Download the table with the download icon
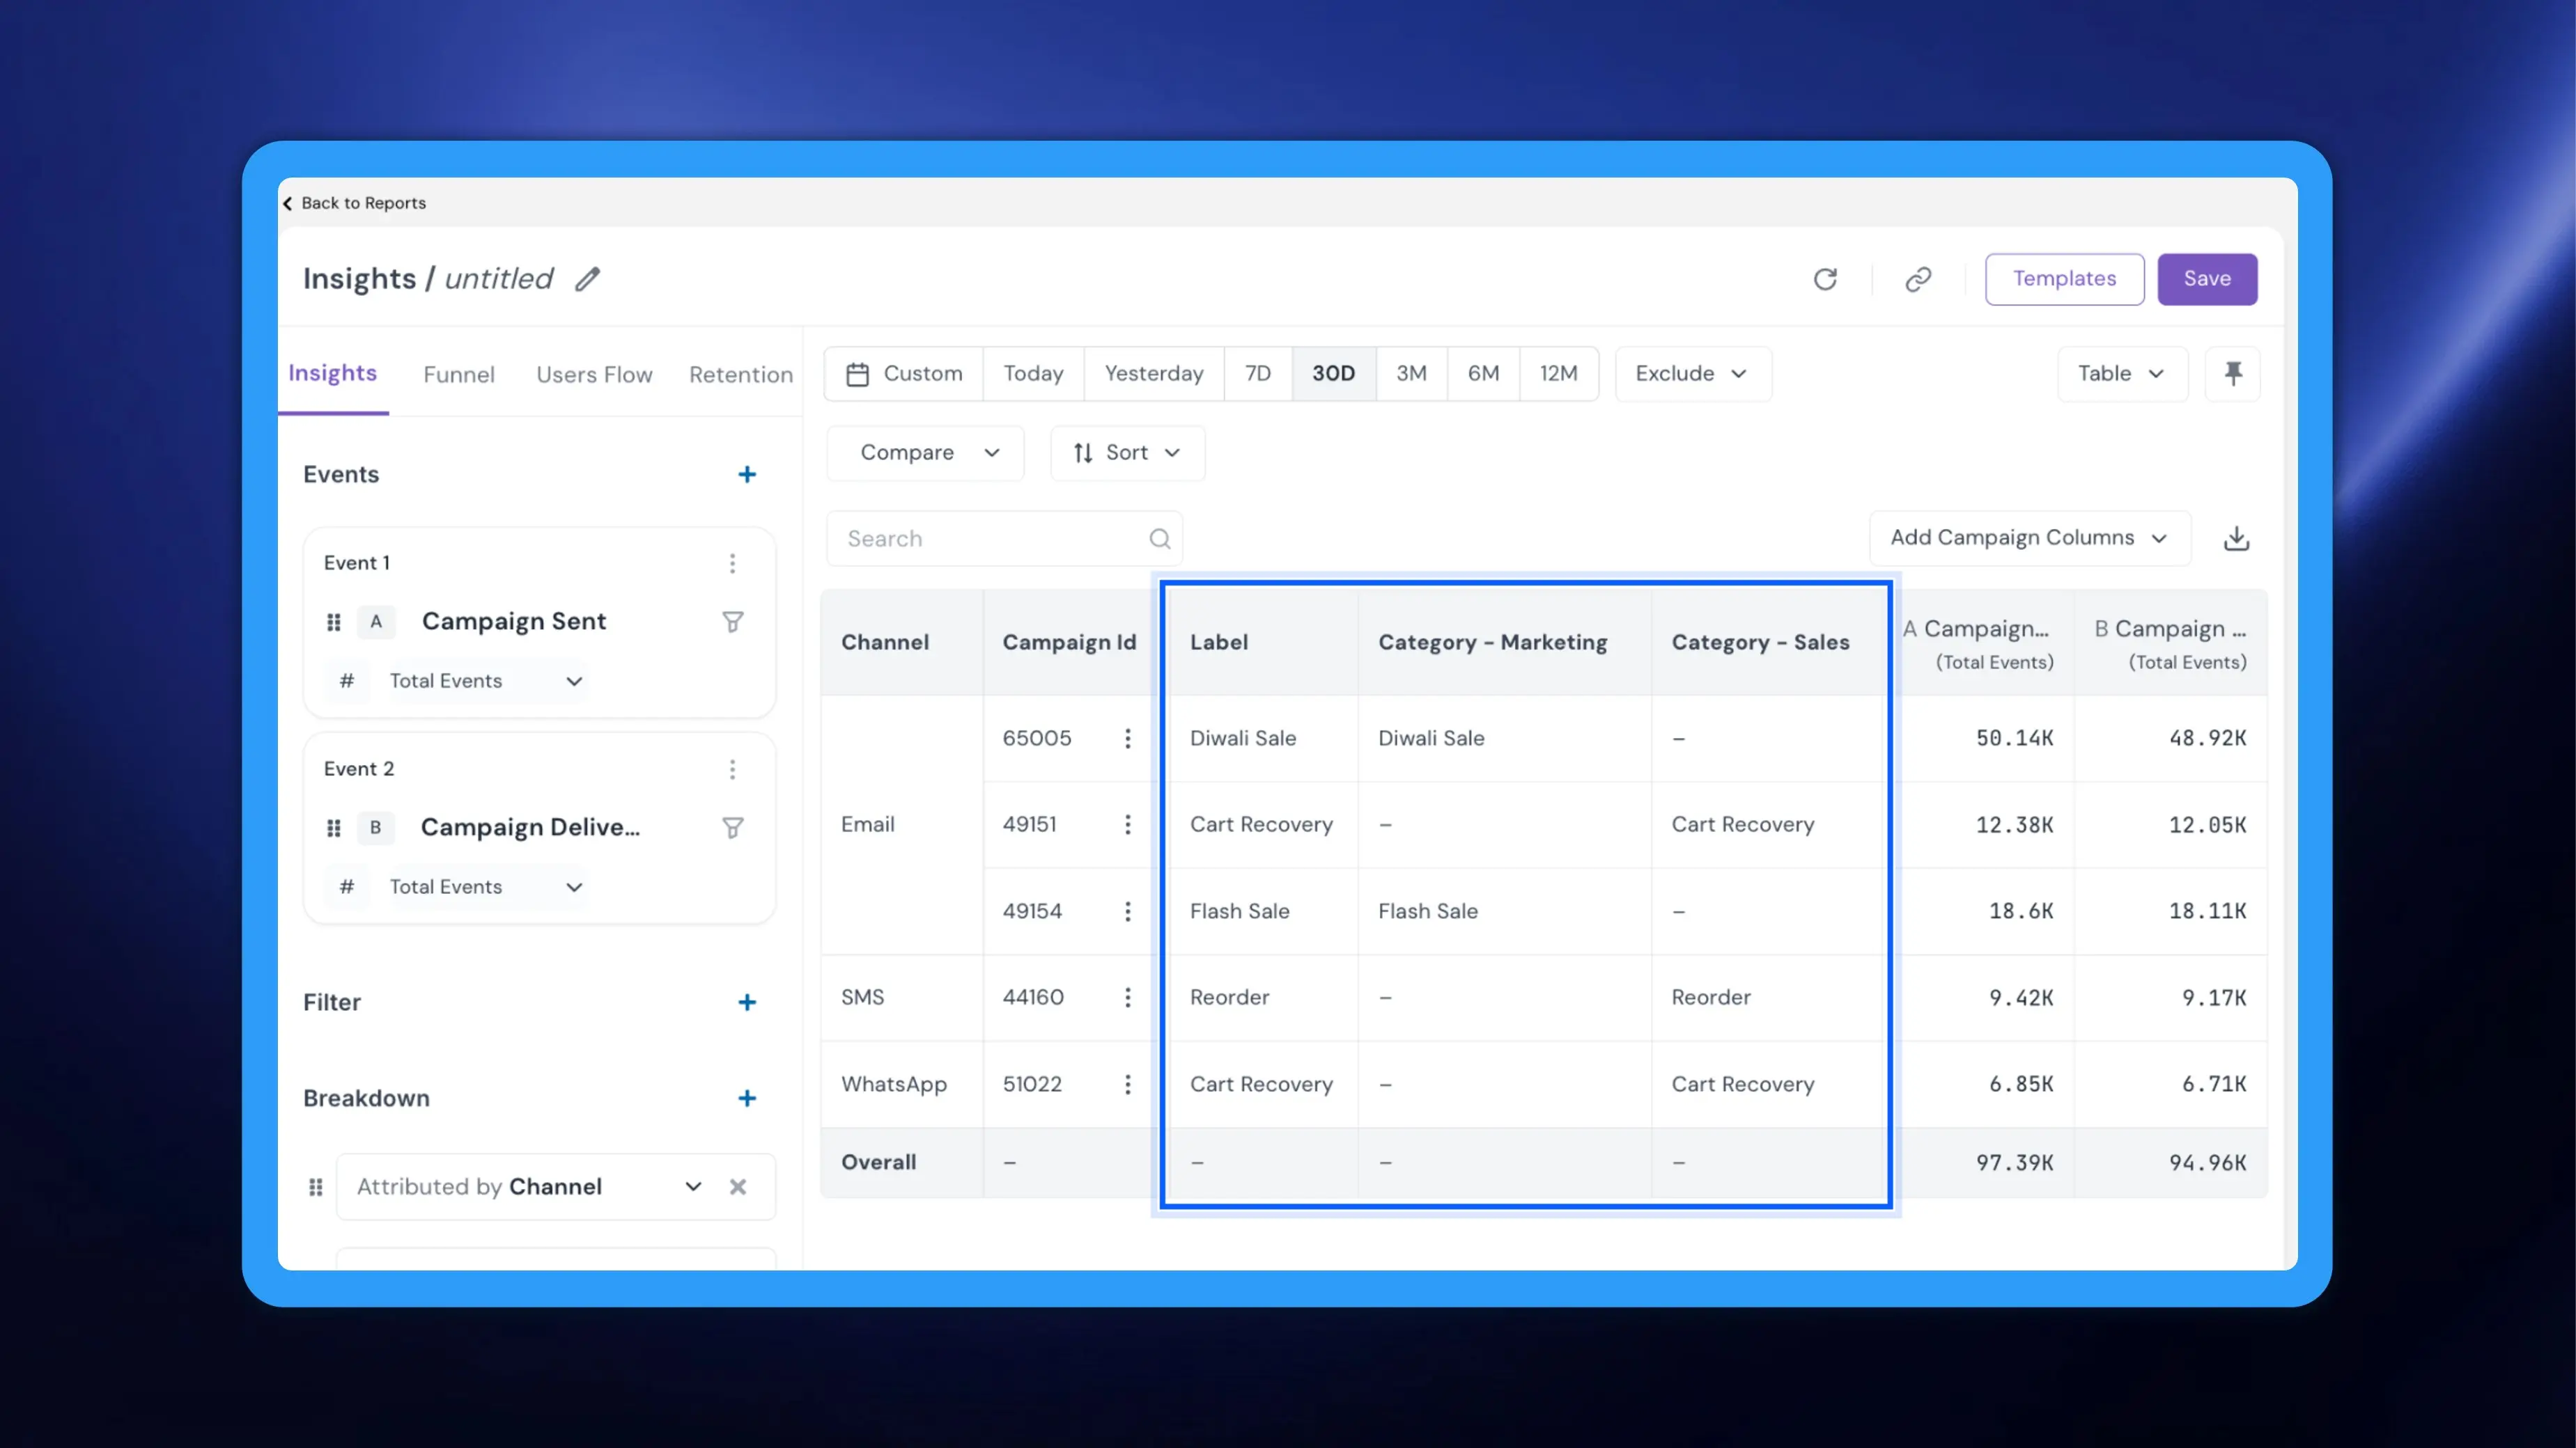This screenshot has height=1448, width=2576. click(2237, 539)
